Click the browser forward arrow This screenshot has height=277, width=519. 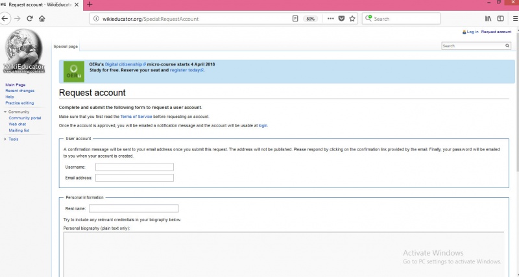pos(18,19)
